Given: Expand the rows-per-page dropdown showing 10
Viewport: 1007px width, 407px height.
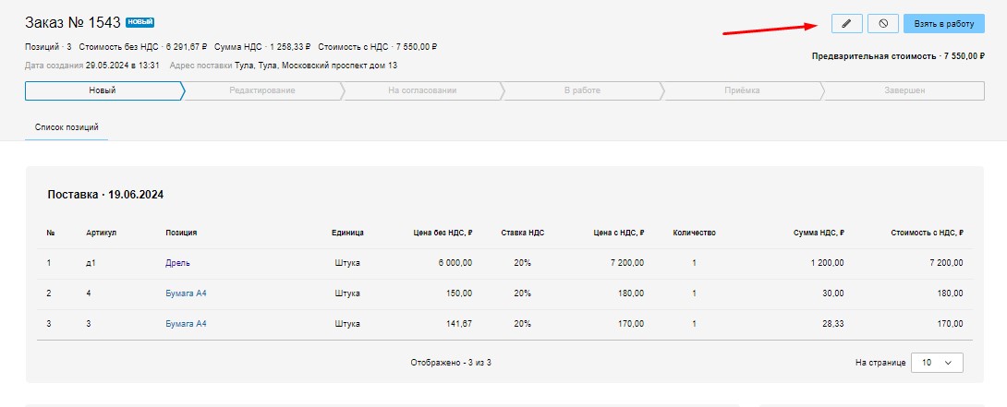Looking at the screenshot, I should pos(937,363).
